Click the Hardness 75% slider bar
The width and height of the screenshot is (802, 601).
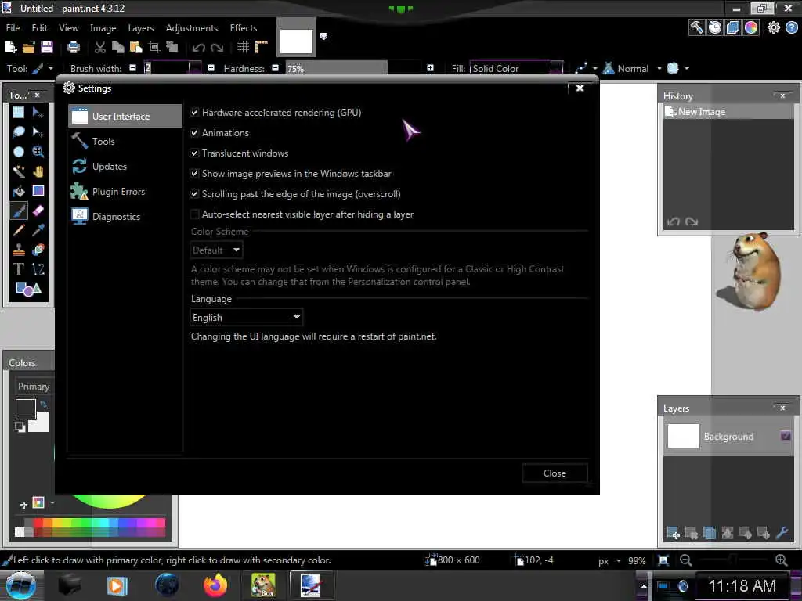pyautogui.click(x=352, y=68)
